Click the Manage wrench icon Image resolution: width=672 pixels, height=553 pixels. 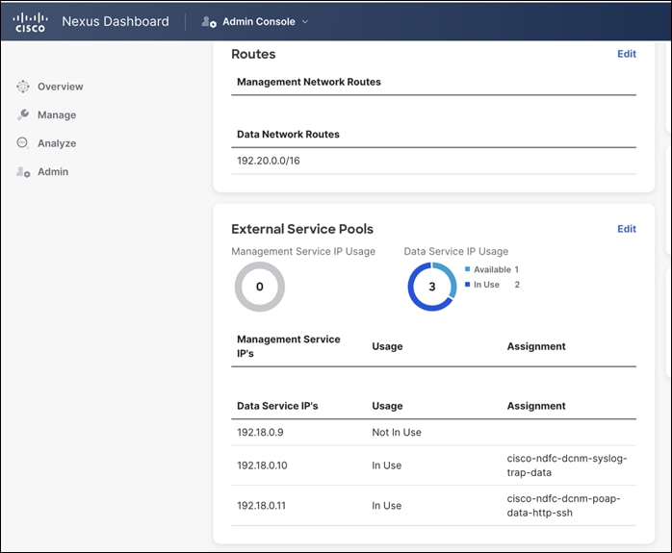click(23, 114)
